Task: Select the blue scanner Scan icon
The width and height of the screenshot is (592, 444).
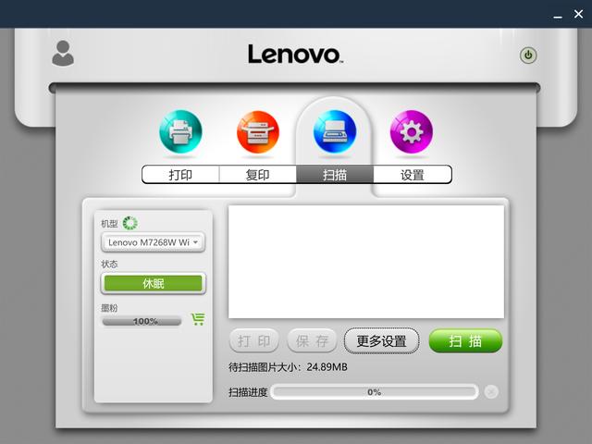Action: pos(335,131)
